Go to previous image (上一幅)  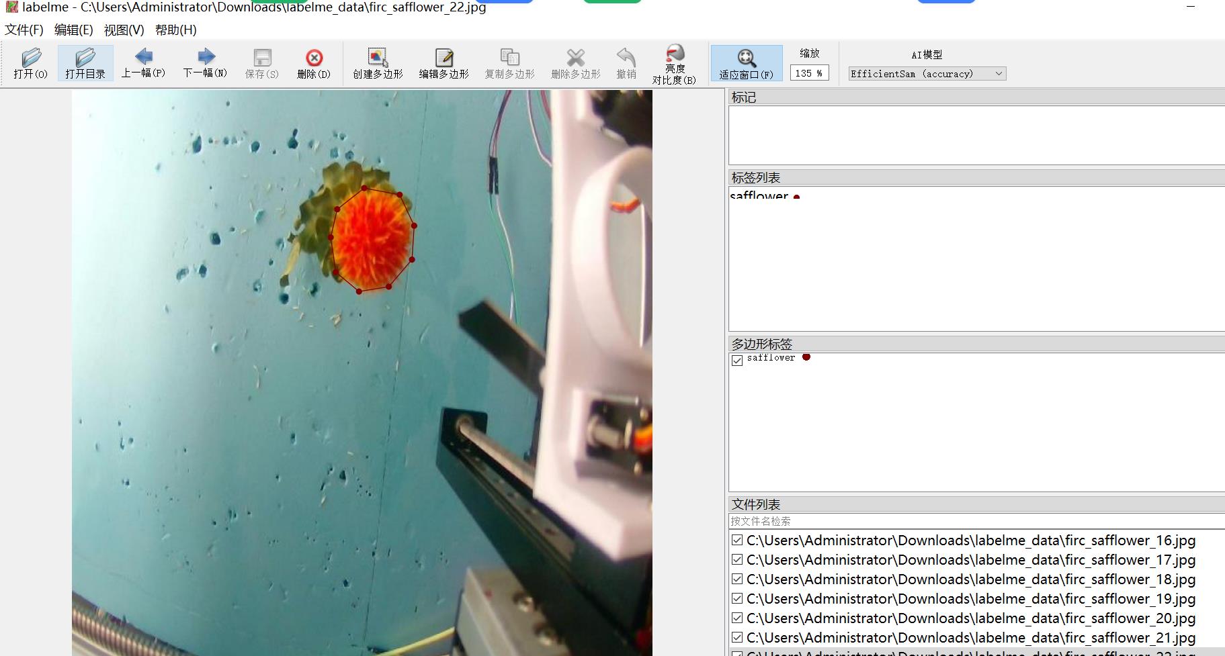point(143,63)
